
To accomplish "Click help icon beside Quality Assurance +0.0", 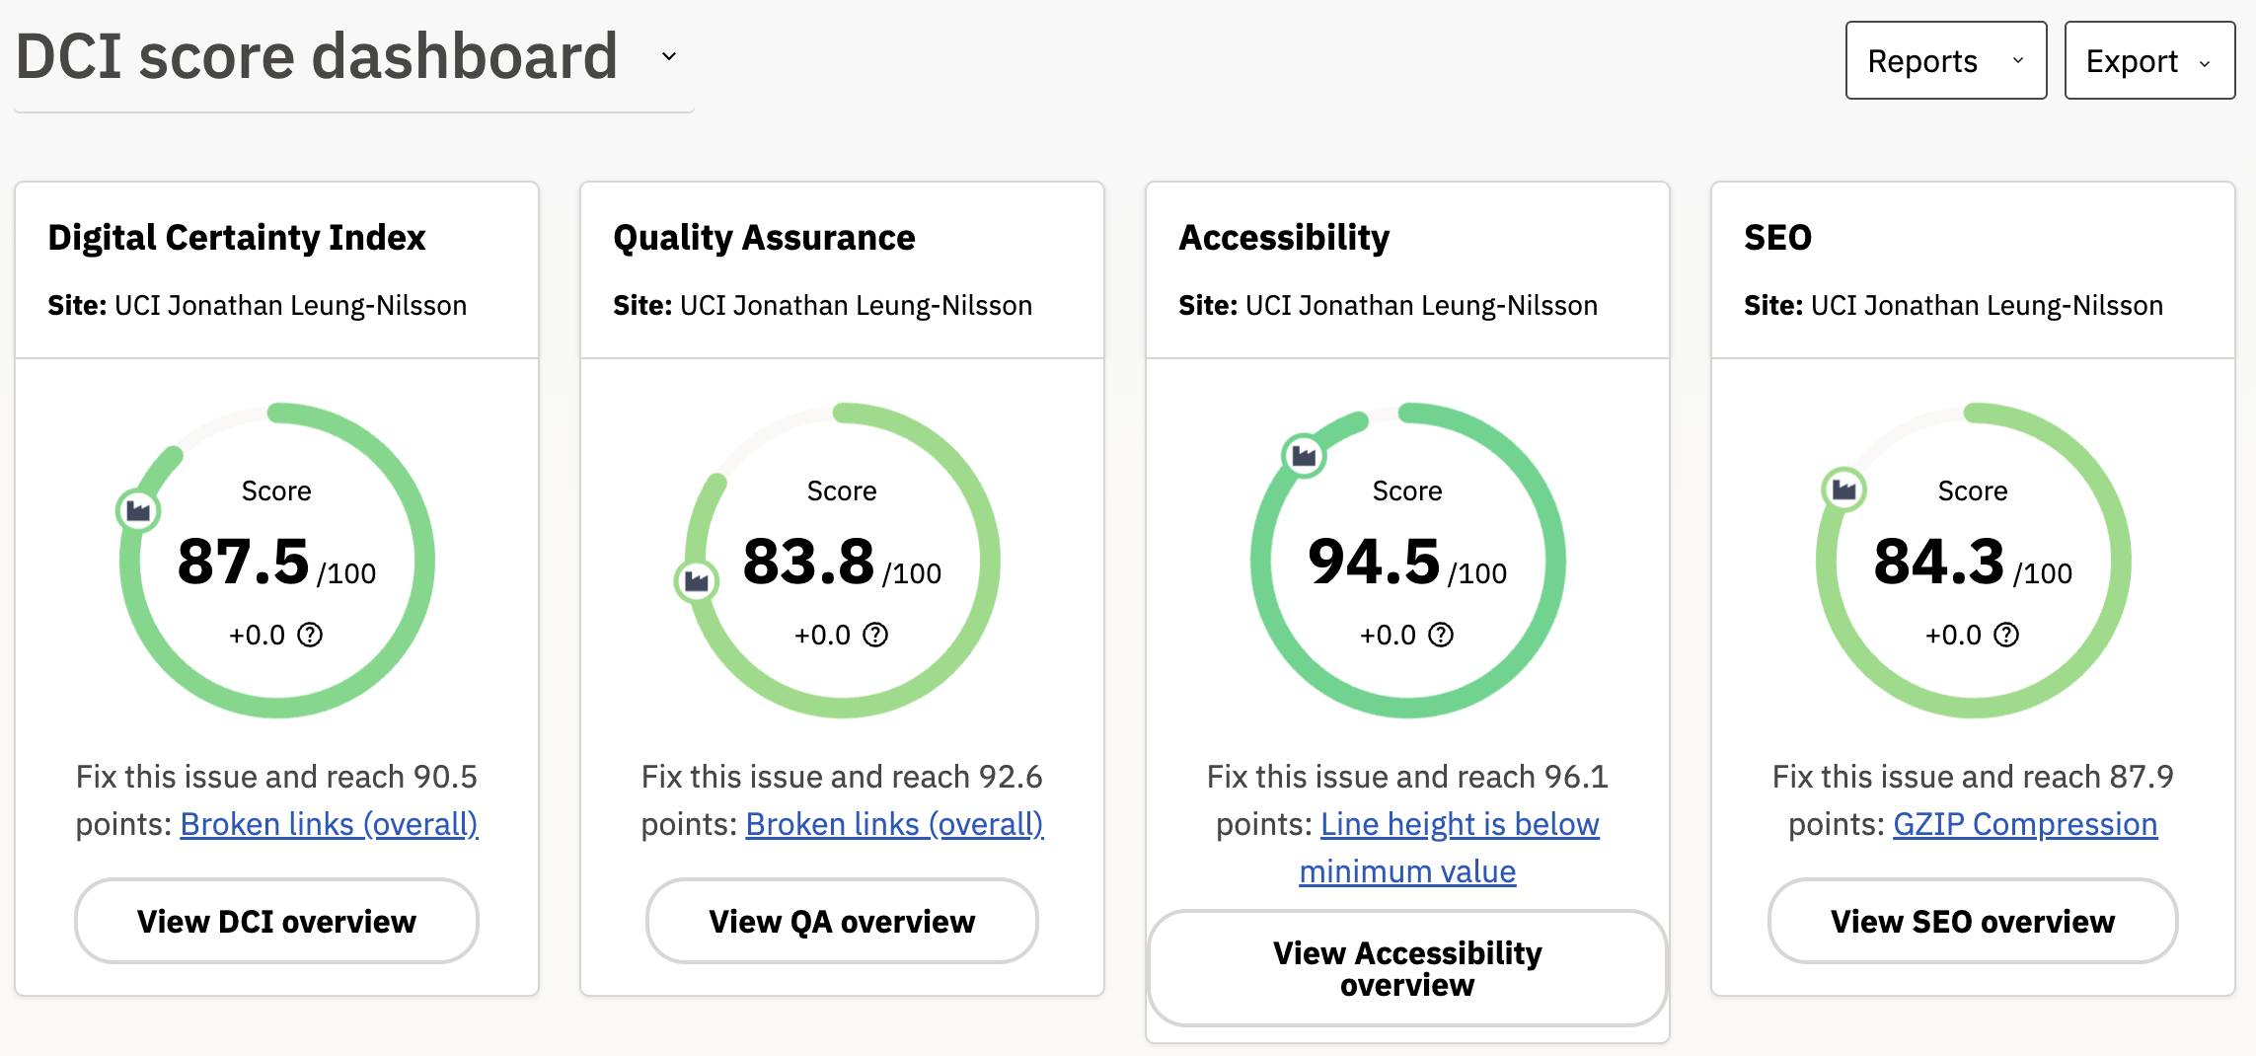I will (875, 635).
